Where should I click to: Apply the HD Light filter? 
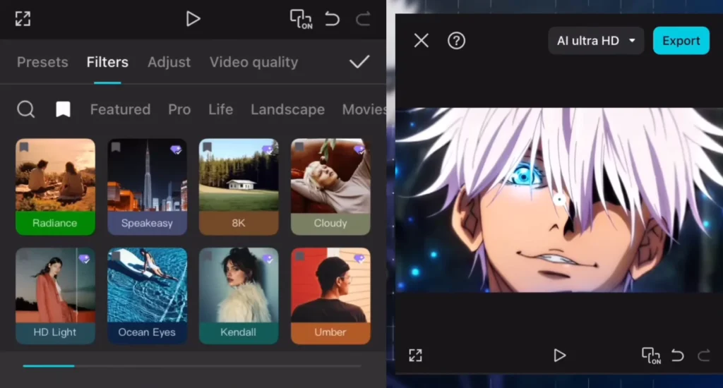(x=55, y=296)
